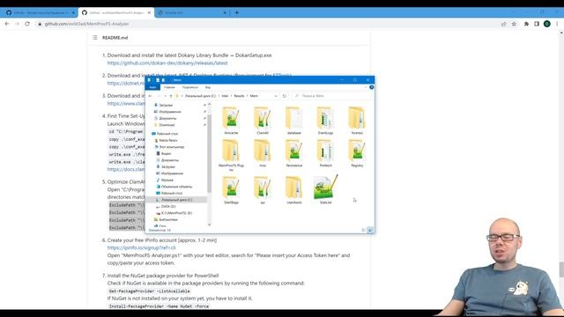Select the Stats.txt file
564x317 pixels.
click(325, 190)
